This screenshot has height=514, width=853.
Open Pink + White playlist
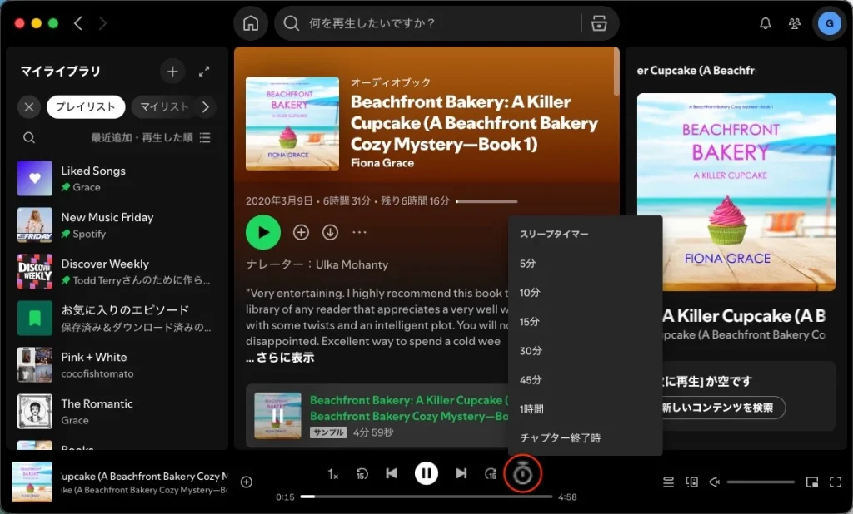pos(118,364)
